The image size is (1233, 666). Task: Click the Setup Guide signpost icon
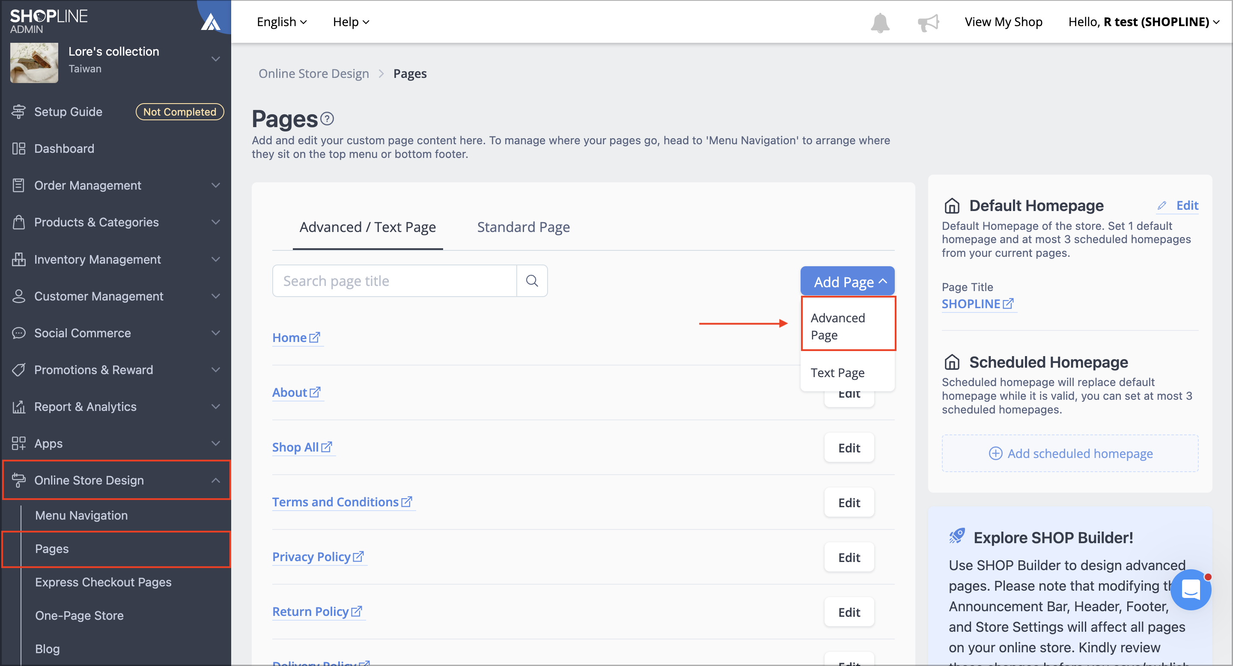(19, 111)
